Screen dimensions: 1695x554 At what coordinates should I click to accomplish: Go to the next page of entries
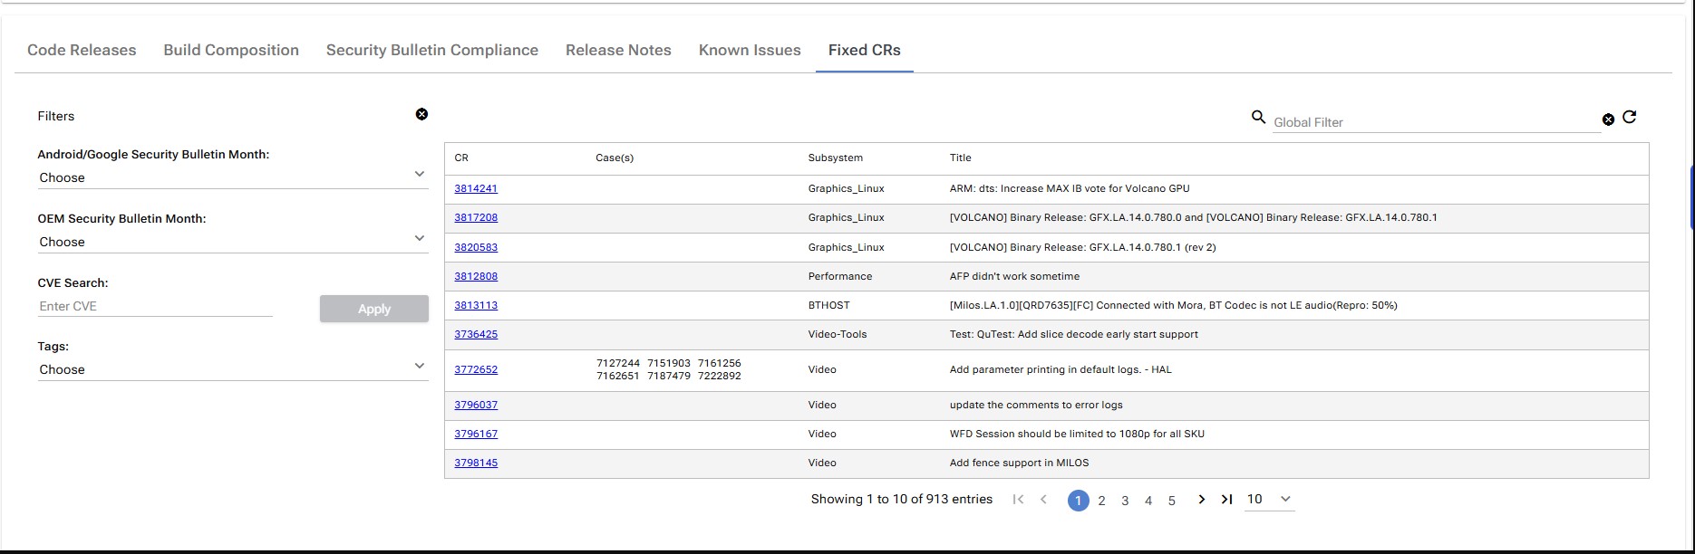click(1201, 500)
